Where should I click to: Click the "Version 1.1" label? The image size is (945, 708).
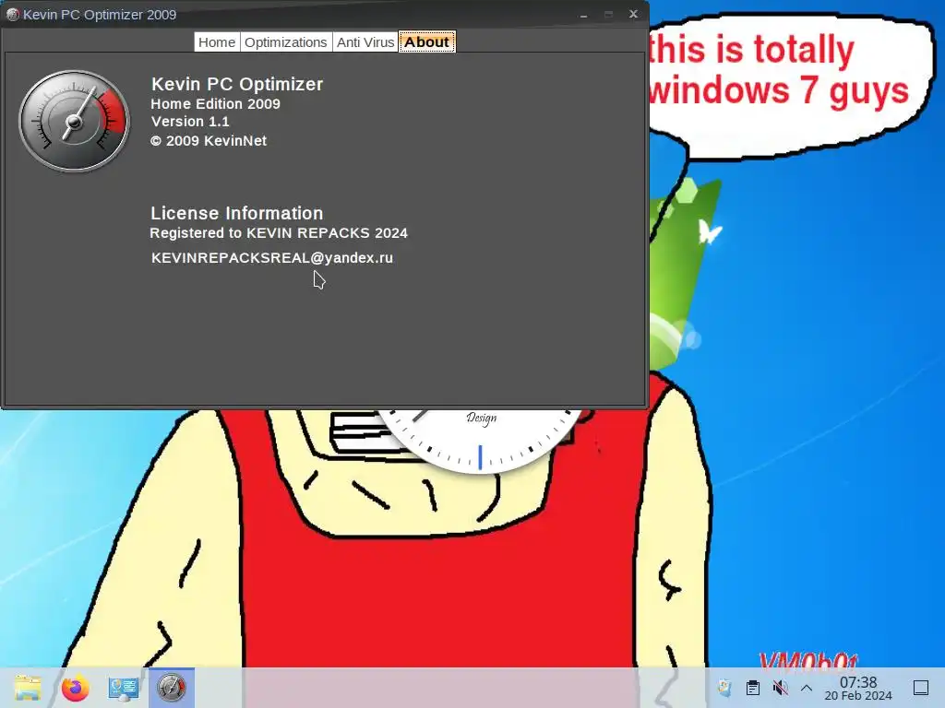coord(190,122)
